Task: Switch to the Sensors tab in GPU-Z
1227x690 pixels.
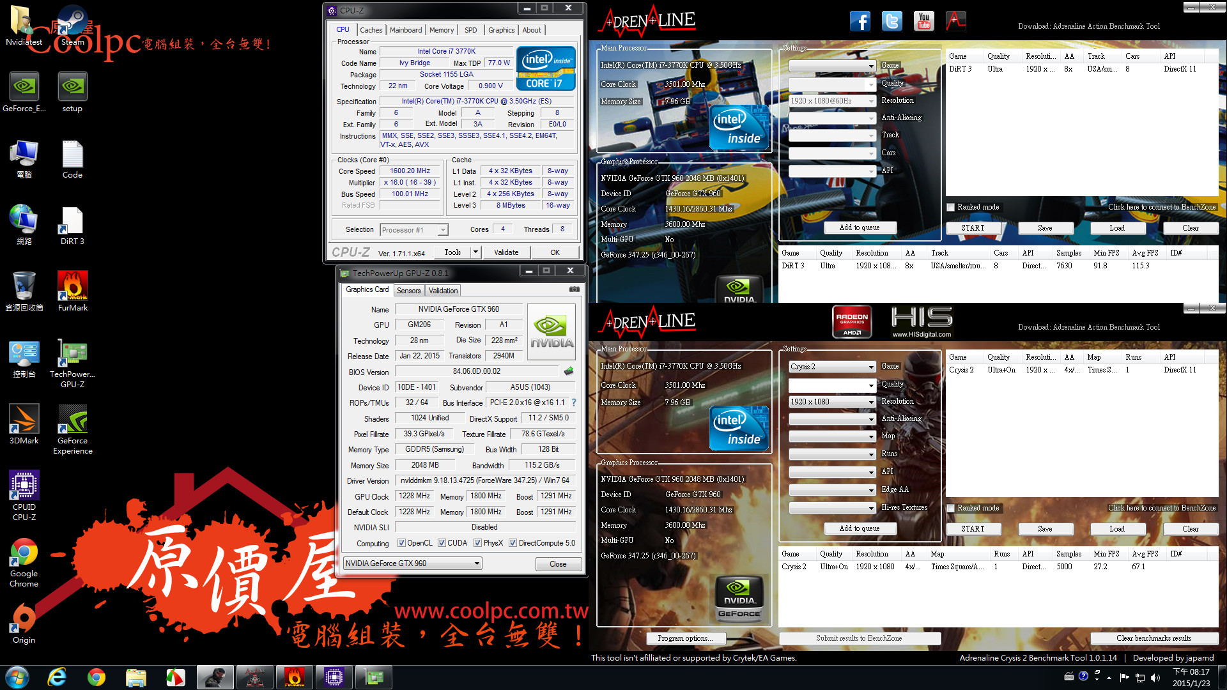Action: [408, 291]
